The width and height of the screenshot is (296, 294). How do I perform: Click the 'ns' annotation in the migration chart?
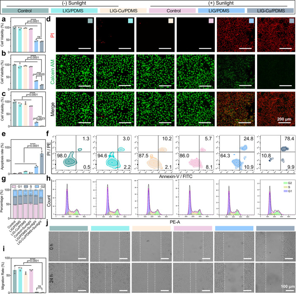(39, 286)
